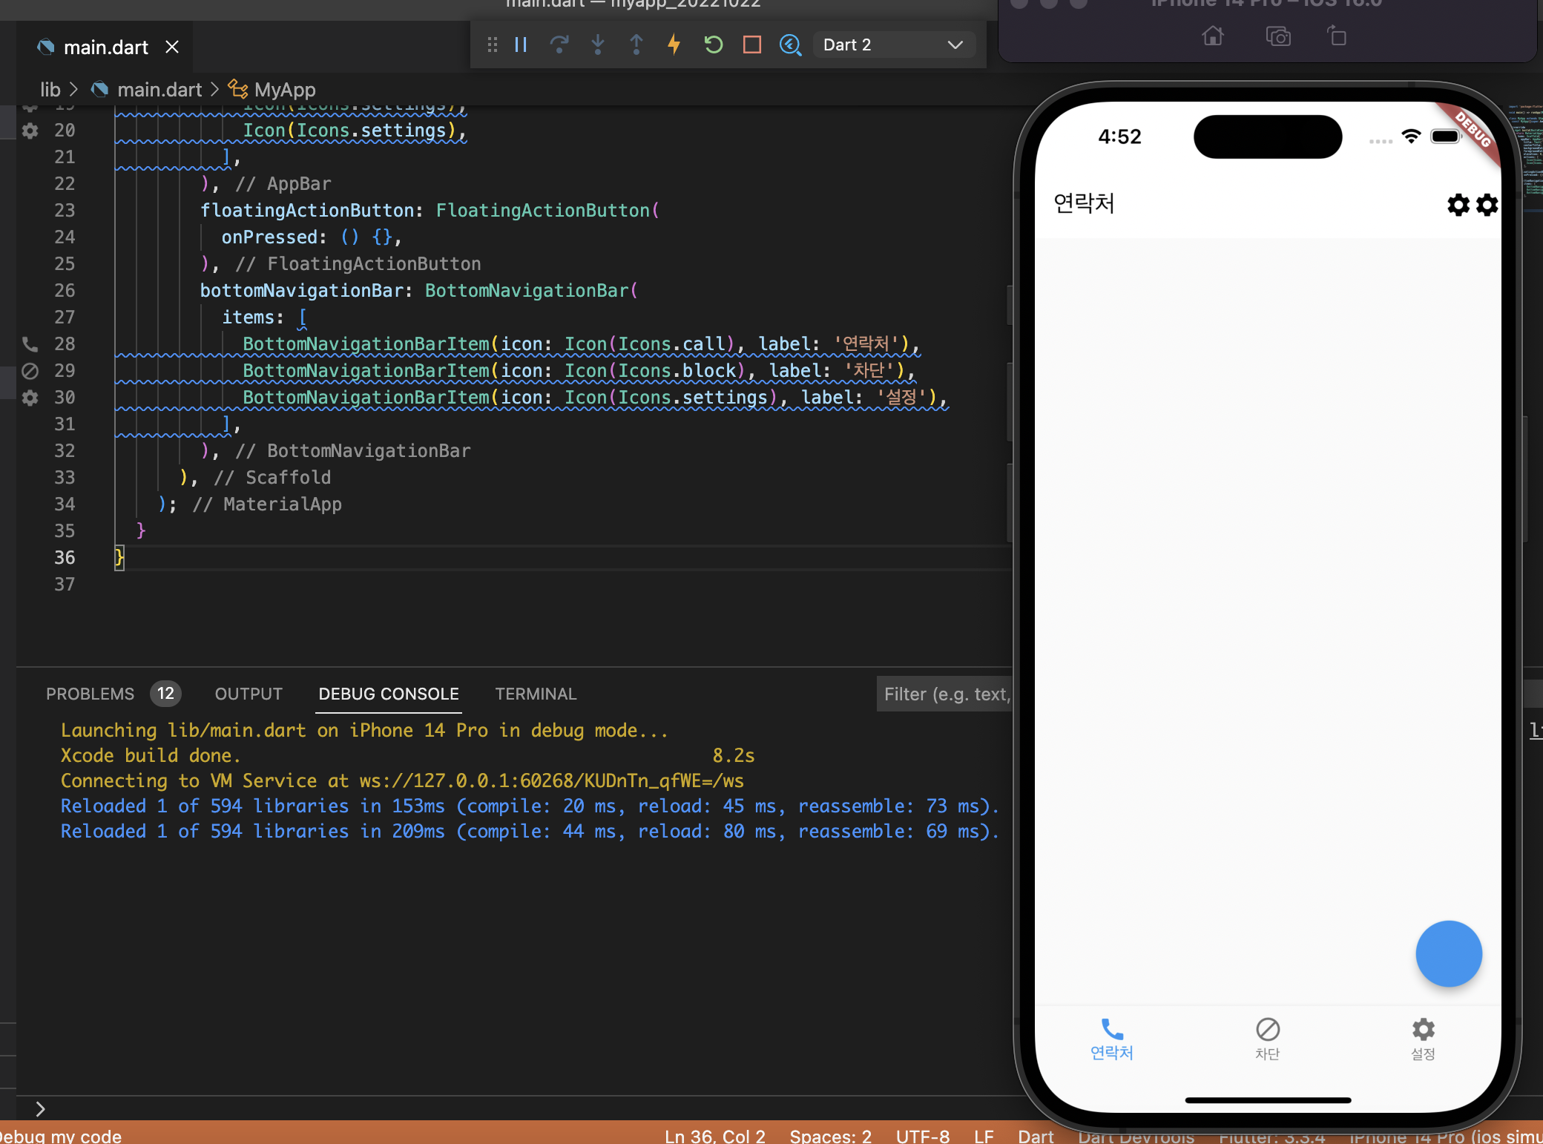Switch to the PROBLEMS tab
Image resolution: width=1543 pixels, height=1144 pixels.
coord(91,694)
